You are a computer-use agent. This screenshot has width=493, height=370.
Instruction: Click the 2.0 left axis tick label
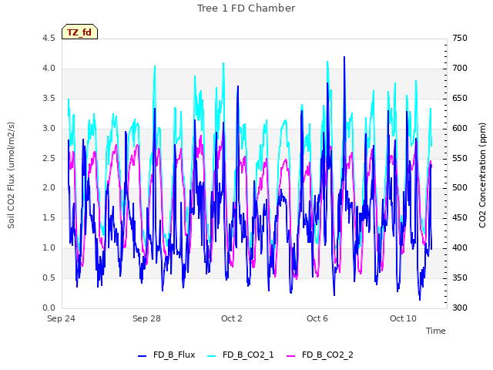[49, 188]
